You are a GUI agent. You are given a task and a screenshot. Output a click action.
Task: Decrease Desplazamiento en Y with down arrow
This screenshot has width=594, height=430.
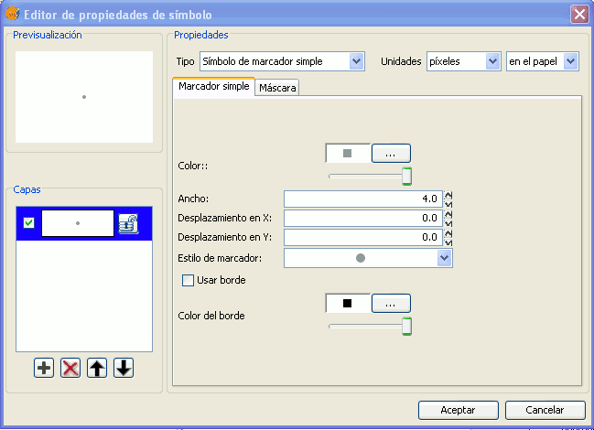click(x=448, y=242)
